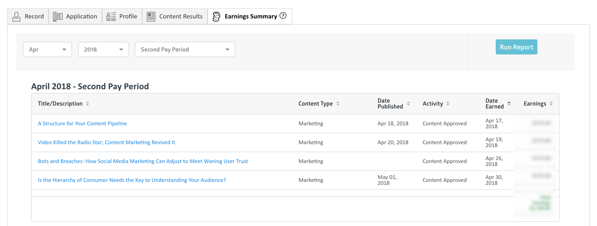Image resolution: width=597 pixels, height=226 pixels.
Task: Click the Content Results tab icon
Action: point(151,16)
